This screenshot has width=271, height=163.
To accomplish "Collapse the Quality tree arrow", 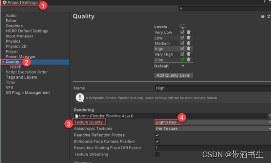I will coord(3,62).
